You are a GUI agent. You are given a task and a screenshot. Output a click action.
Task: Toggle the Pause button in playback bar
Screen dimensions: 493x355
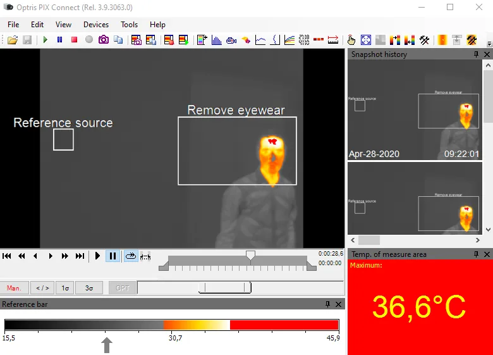pos(113,256)
